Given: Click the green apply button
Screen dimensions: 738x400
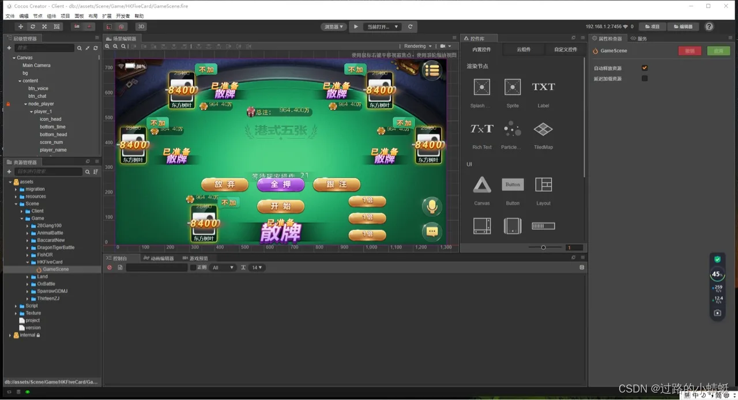Looking at the screenshot, I should click(718, 51).
